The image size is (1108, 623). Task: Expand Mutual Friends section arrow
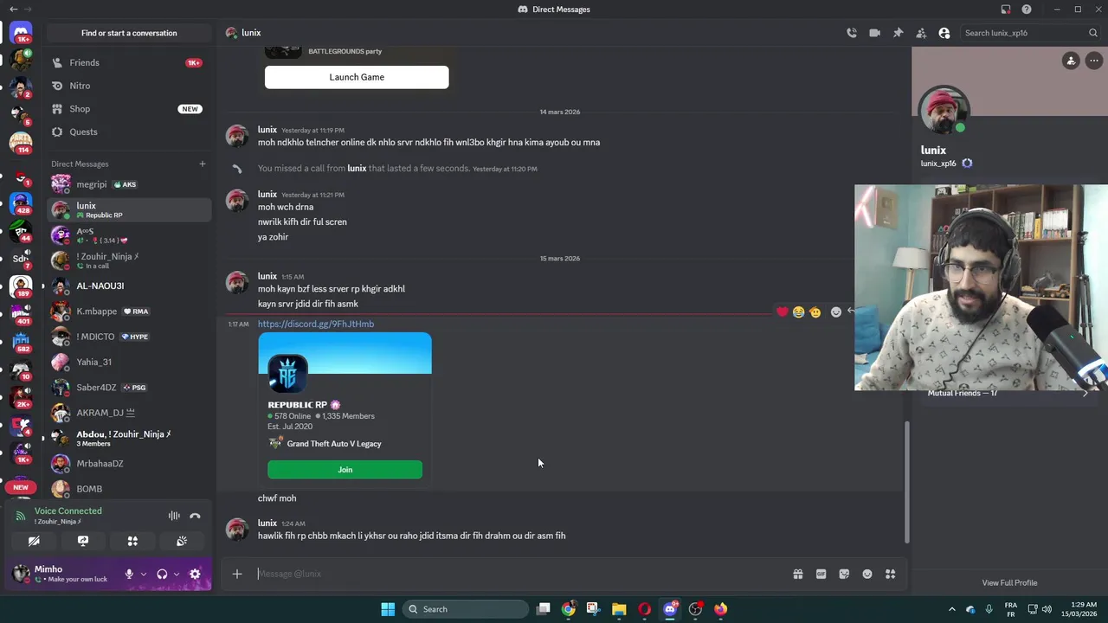point(1085,393)
